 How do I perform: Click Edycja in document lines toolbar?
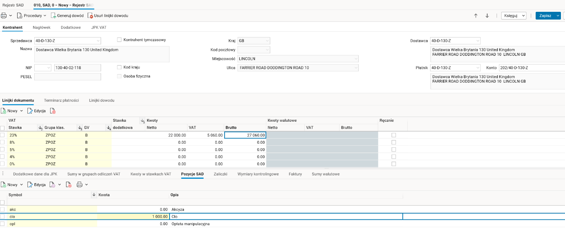pyautogui.click(x=36, y=111)
